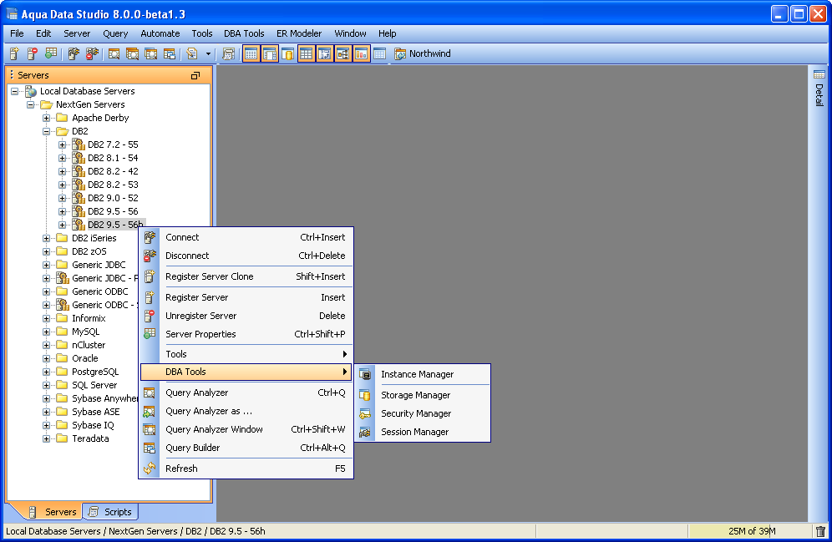Screen dimensions: 832x542
Task: Click Unregister Server icon in context menu
Action: (x=150, y=316)
